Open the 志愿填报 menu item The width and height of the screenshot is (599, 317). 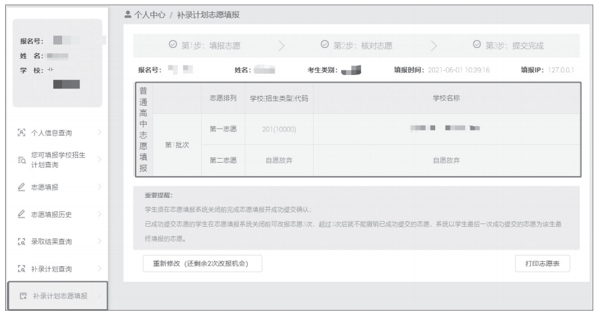[45, 188]
